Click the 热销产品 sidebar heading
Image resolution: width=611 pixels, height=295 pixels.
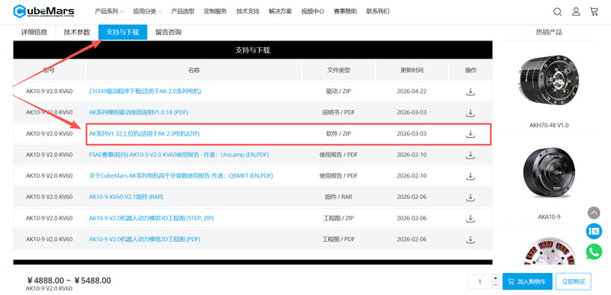point(548,32)
